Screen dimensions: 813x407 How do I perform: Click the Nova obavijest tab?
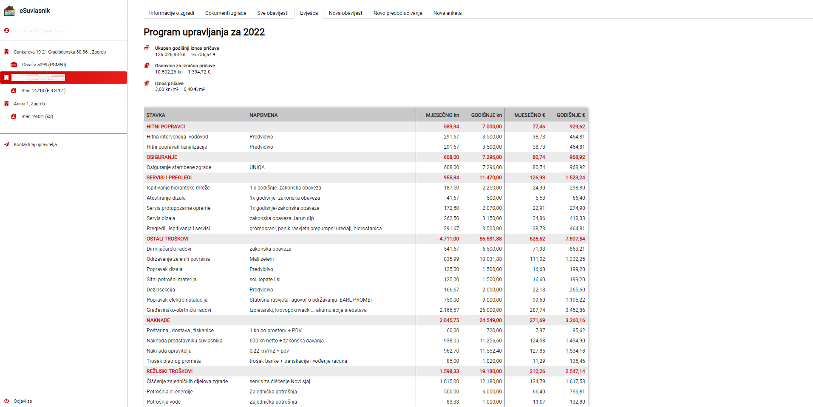click(x=346, y=13)
